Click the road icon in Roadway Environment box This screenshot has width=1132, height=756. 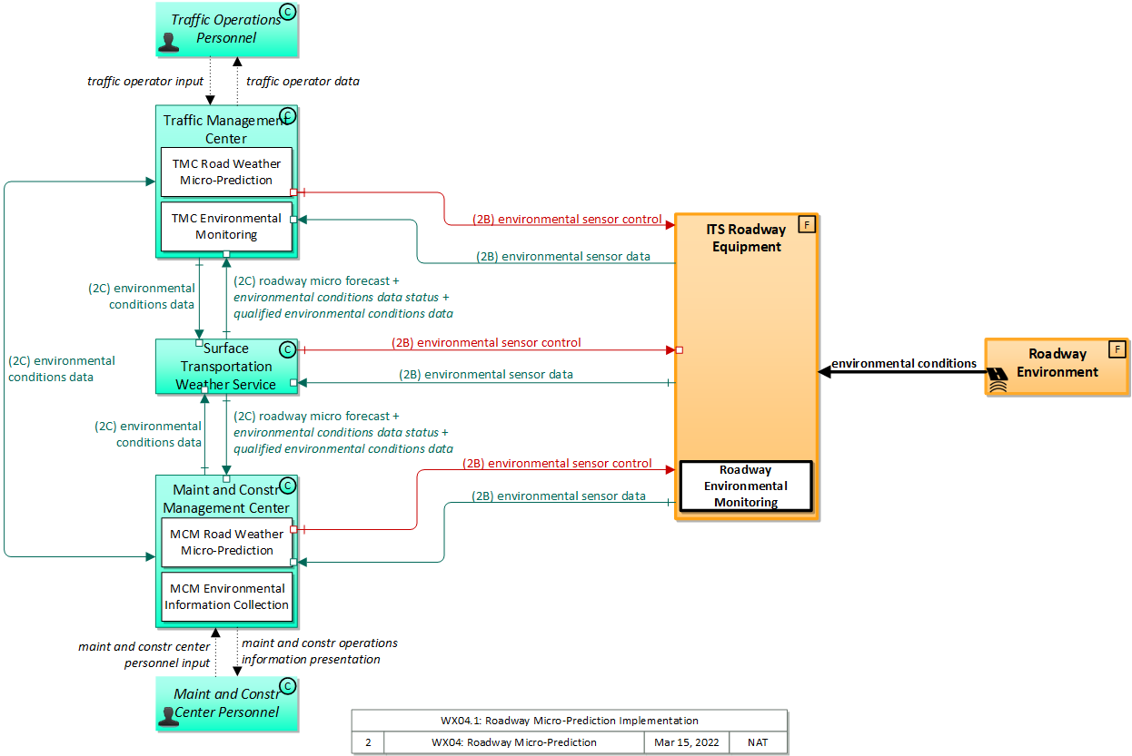pos(997,379)
